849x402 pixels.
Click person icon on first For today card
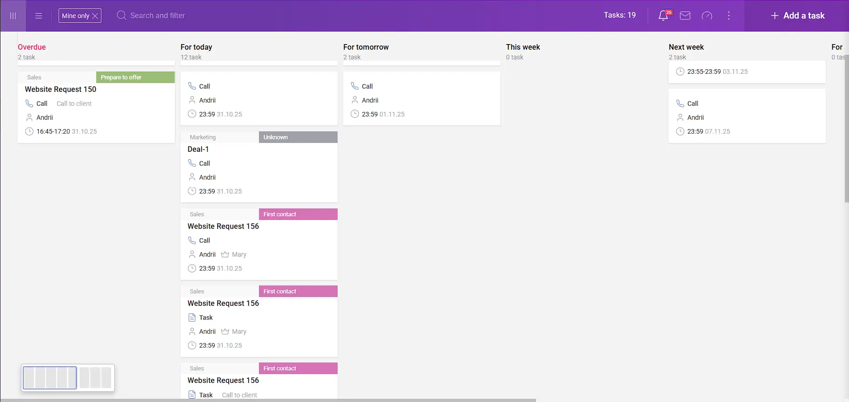click(x=192, y=100)
